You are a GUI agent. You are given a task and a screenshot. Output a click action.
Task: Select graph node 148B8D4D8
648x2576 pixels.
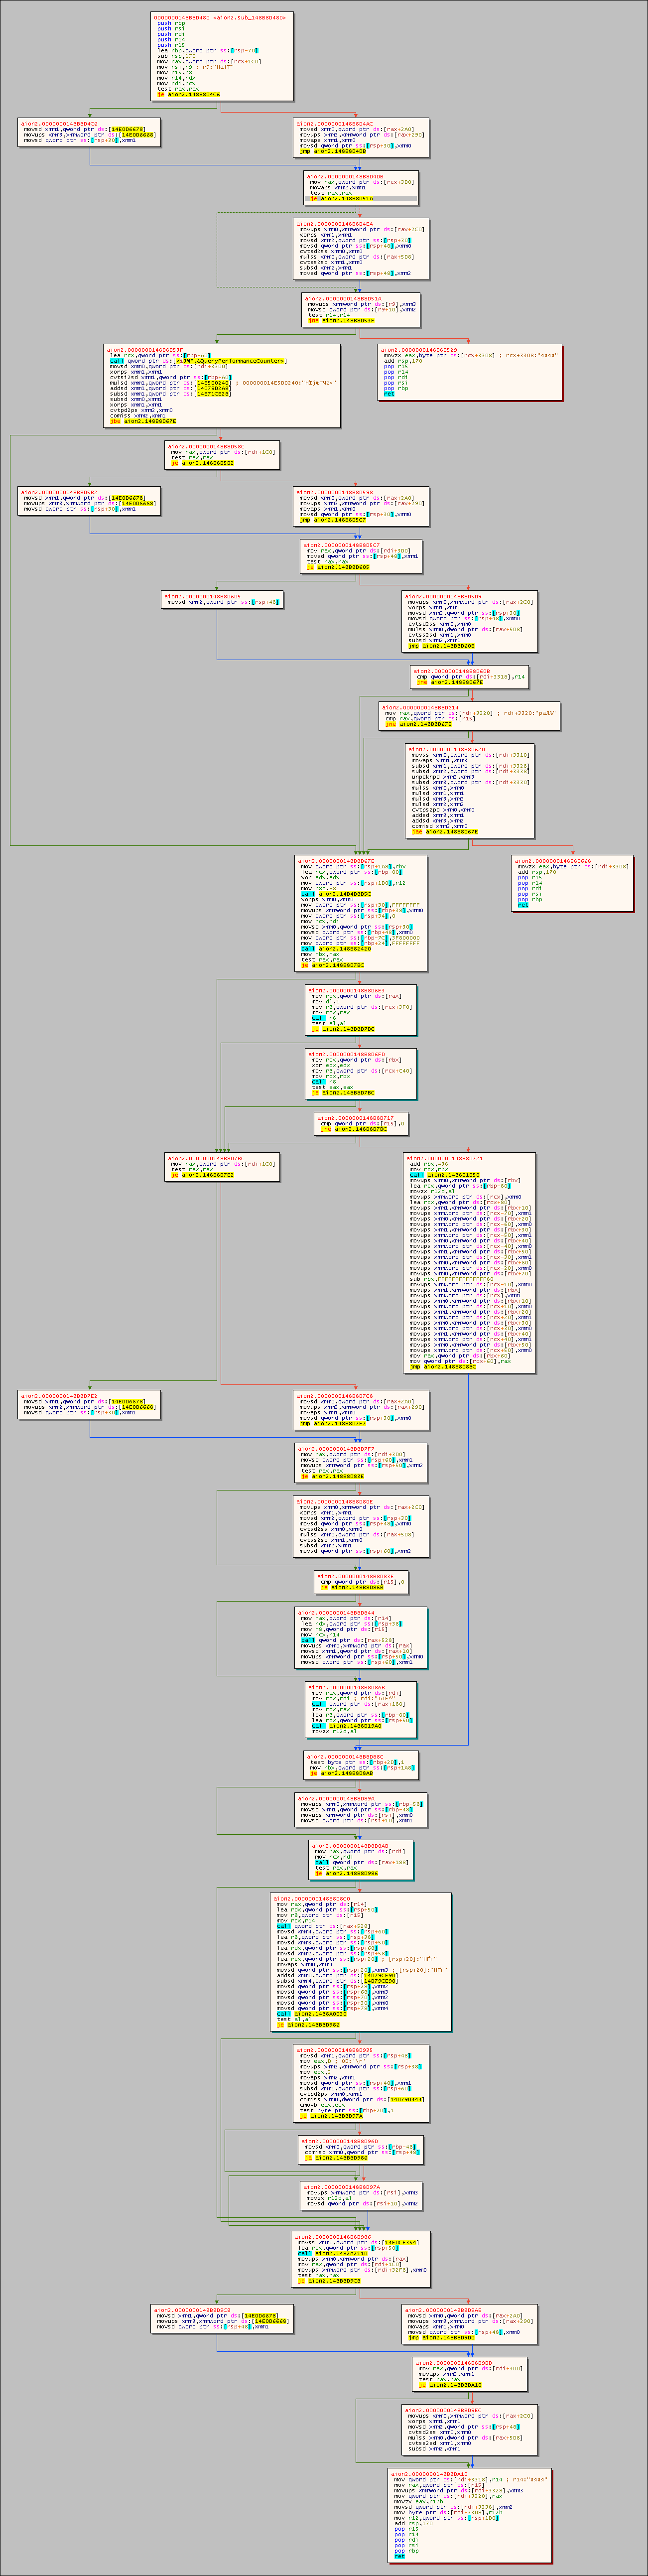pyautogui.click(x=360, y=187)
